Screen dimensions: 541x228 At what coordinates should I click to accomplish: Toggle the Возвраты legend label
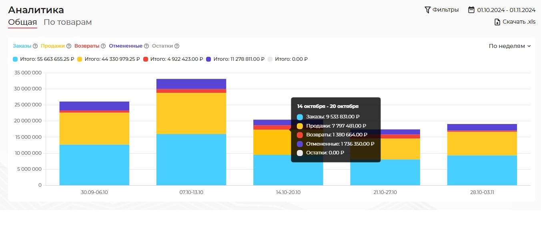pyautogui.click(x=86, y=46)
